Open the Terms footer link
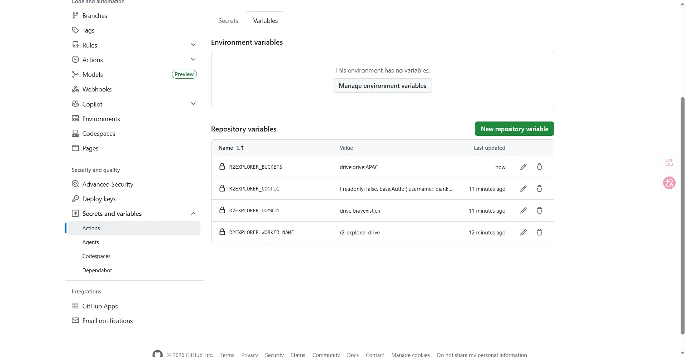Screen dimensions: 686x357 click(x=227, y=354)
